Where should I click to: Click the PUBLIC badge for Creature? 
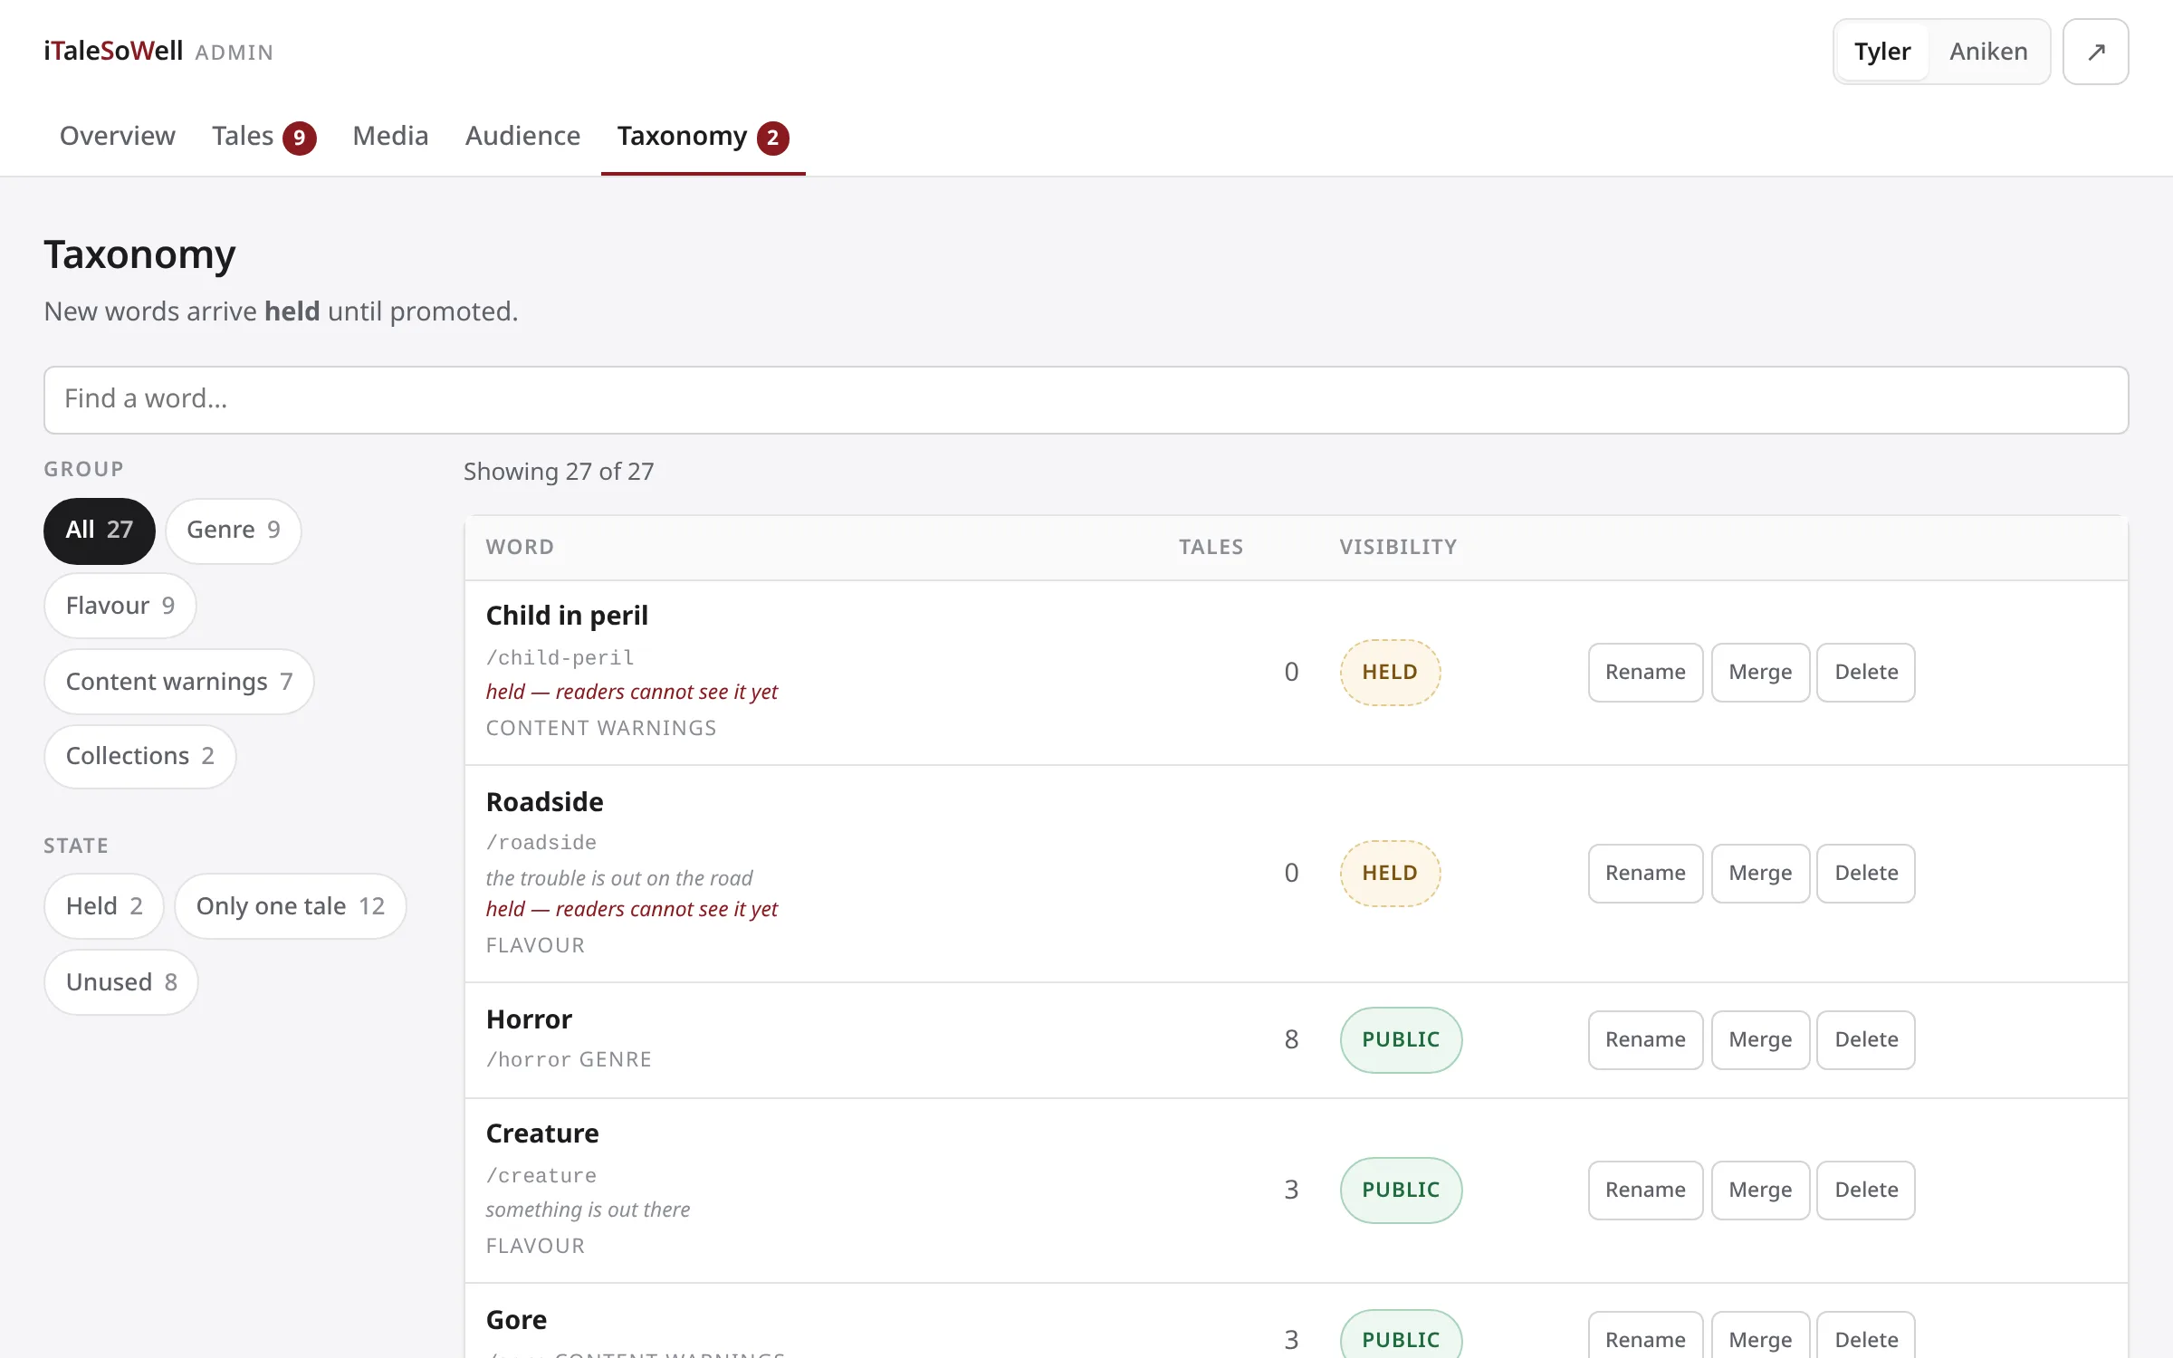tap(1401, 1191)
